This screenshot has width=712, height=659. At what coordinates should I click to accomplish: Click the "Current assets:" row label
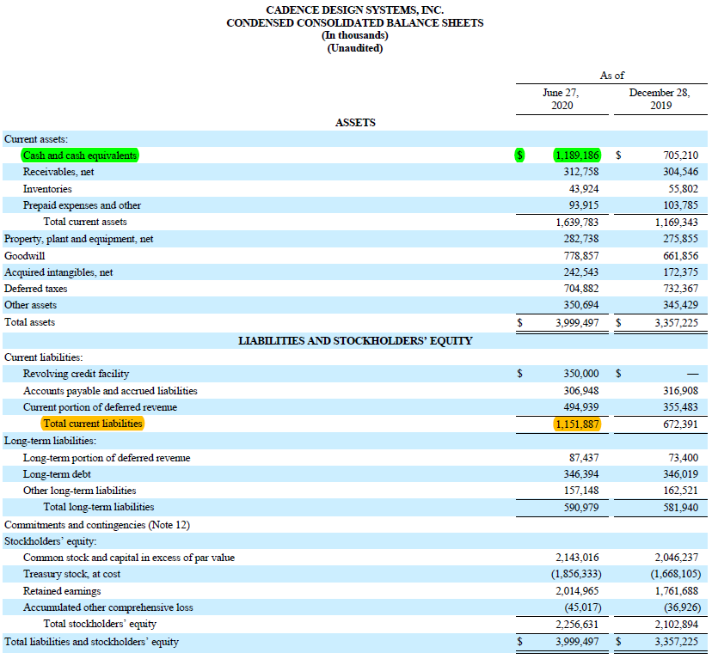[36, 139]
